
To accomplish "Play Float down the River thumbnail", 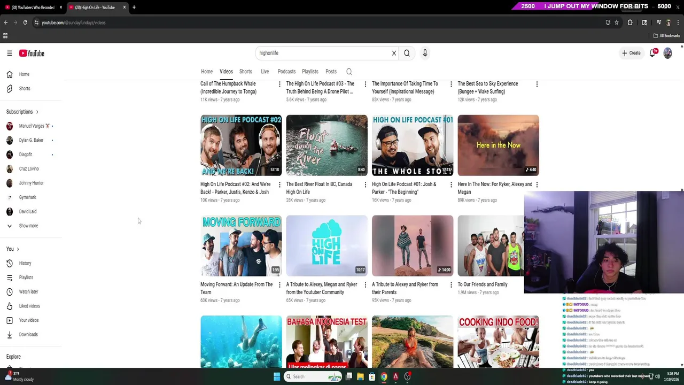I will pos(327,145).
